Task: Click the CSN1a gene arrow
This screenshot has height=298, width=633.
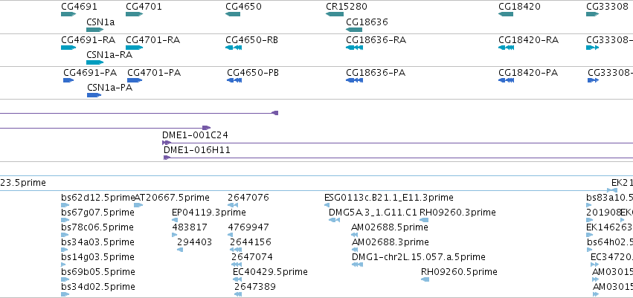Action: coord(95,30)
